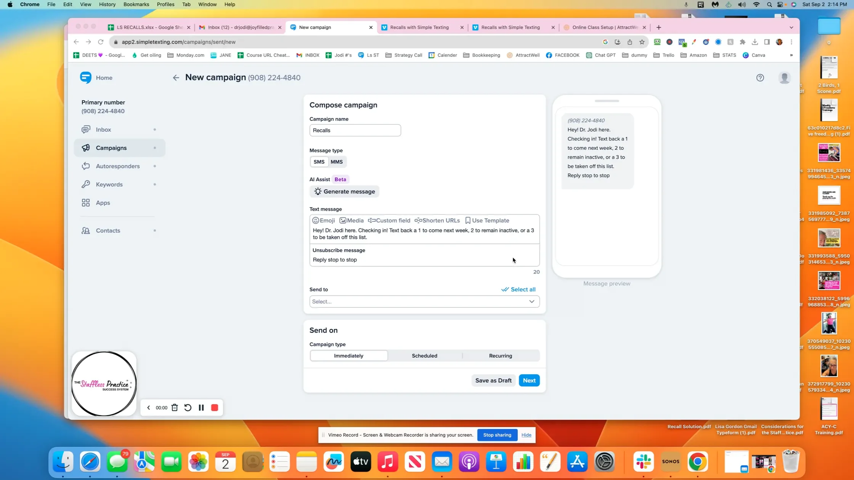This screenshot has width=854, height=480.
Task: Click Select all recipients link
Action: pos(518,290)
